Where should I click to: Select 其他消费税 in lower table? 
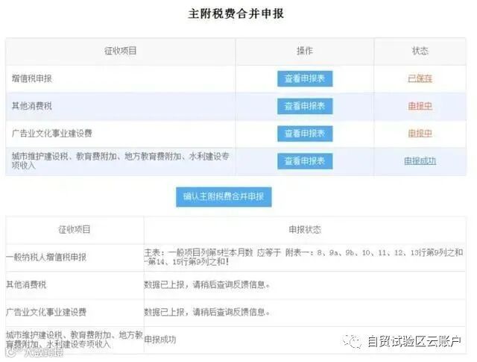26,284
